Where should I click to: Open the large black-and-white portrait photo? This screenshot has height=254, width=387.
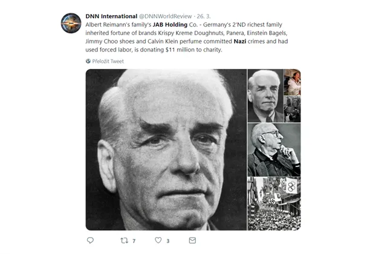click(166, 149)
